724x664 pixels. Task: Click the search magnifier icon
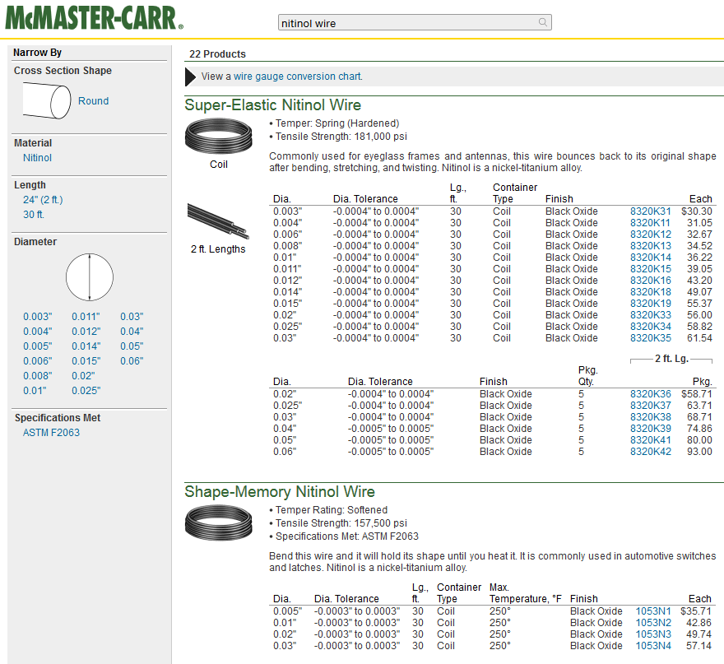click(543, 22)
